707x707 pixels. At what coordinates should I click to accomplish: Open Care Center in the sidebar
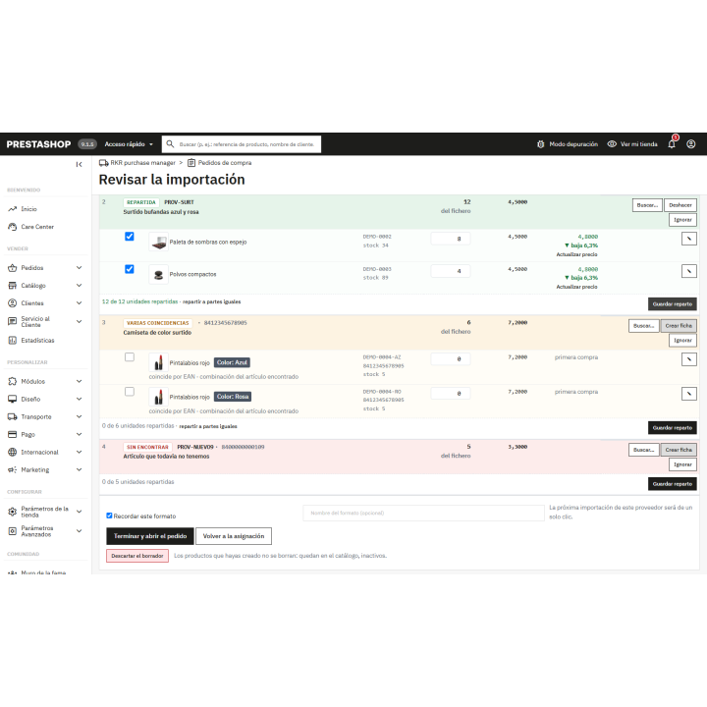point(37,227)
